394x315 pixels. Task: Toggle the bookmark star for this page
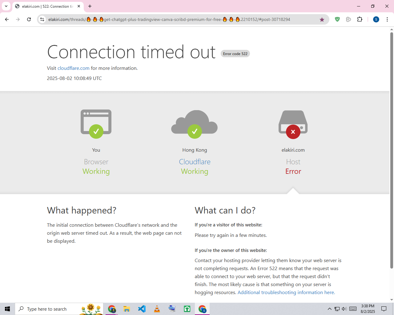click(322, 19)
